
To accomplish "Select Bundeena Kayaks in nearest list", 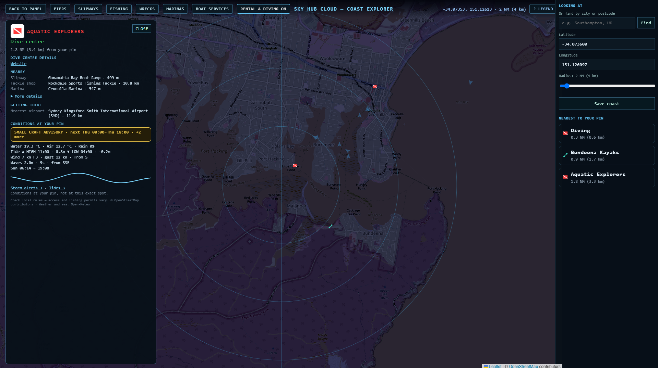I will click(607, 155).
